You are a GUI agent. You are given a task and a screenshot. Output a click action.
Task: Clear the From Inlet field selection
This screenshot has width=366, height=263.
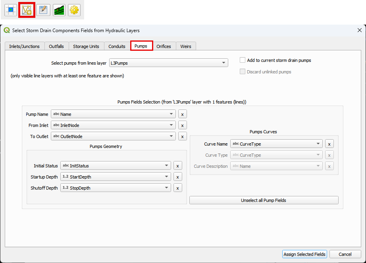click(x=182, y=125)
